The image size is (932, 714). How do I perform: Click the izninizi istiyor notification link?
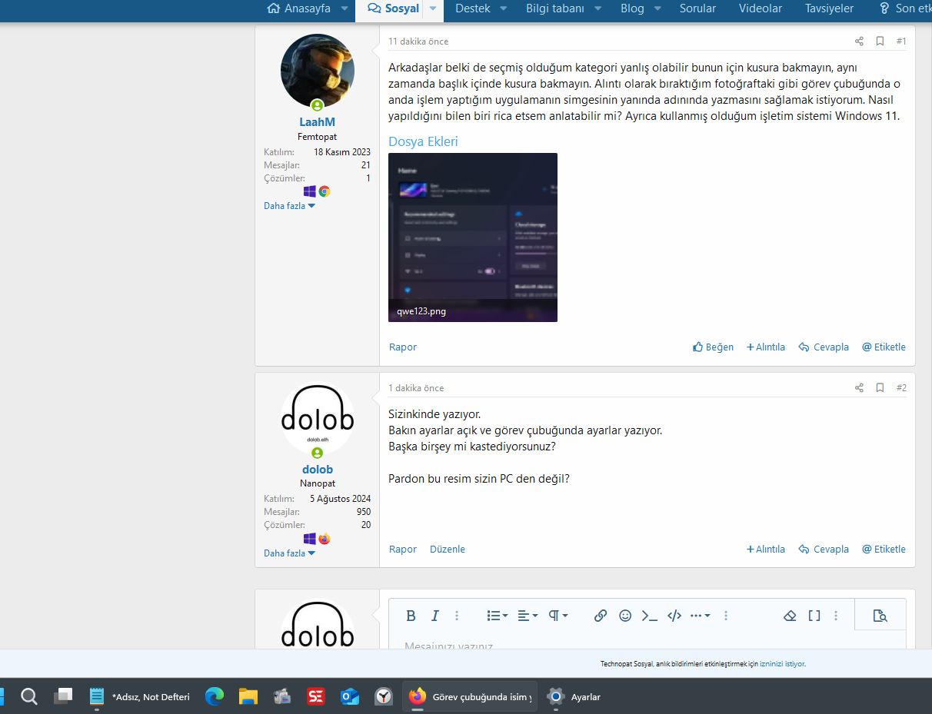[782, 664]
